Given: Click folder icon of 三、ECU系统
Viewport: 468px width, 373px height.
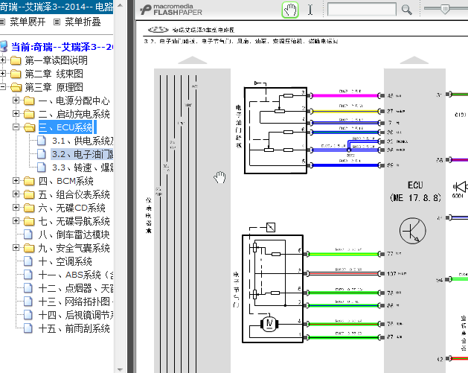Looking at the screenshot, I should (x=30, y=127).
